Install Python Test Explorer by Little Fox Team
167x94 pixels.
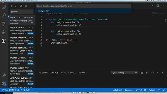tap(31, 54)
